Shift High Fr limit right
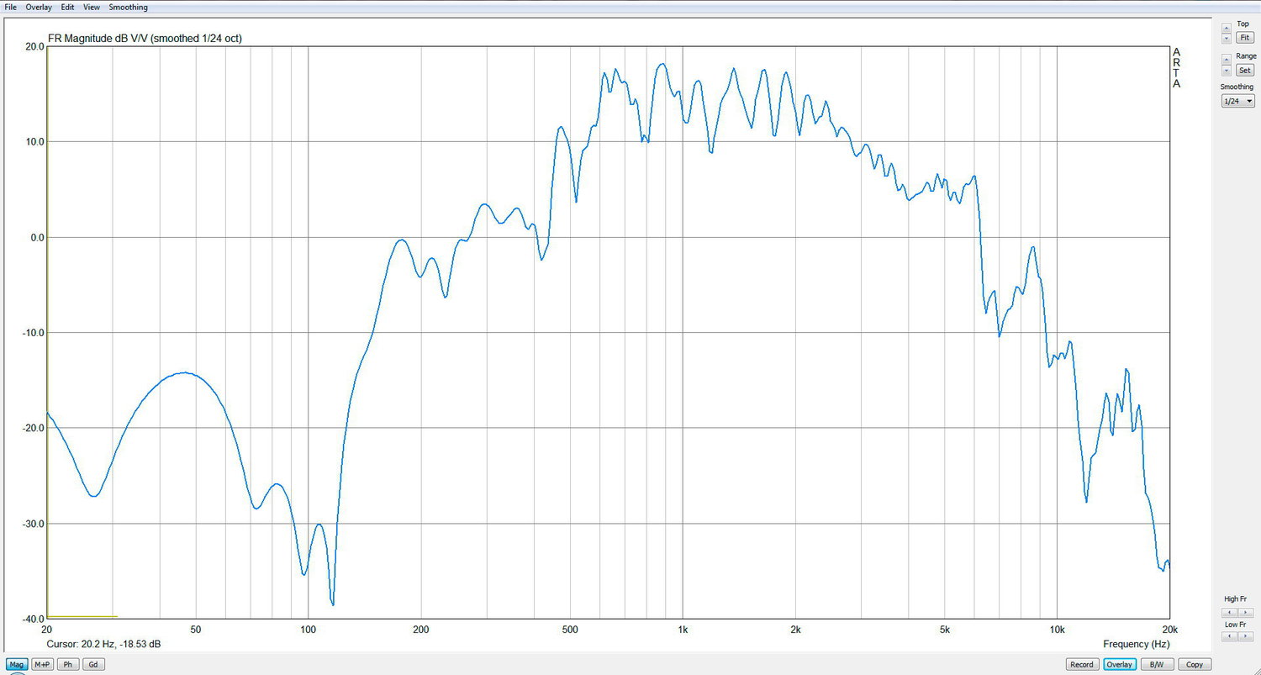1261x675 pixels. (1247, 611)
